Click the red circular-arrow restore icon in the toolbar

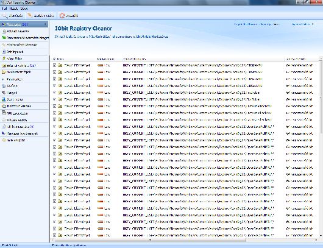(x=62, y=16)
